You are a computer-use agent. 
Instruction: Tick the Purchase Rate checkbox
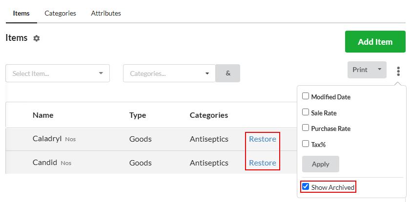[x=306, y=128]
